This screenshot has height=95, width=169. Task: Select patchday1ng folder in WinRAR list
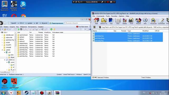click(128, 36)
